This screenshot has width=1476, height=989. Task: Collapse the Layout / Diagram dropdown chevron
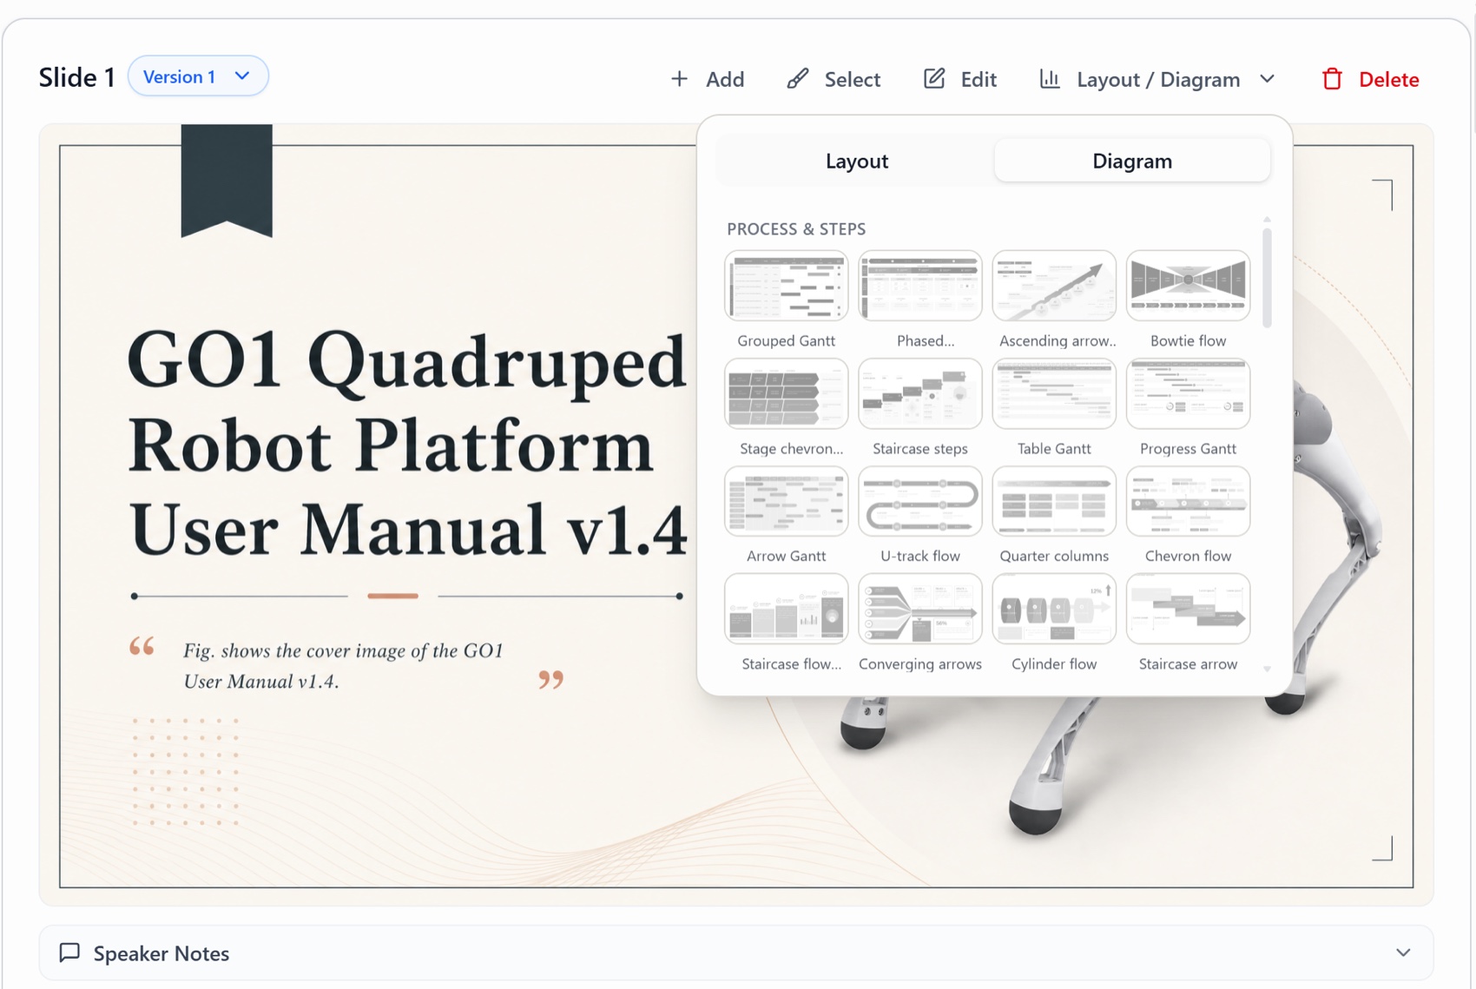point(1267,79)
